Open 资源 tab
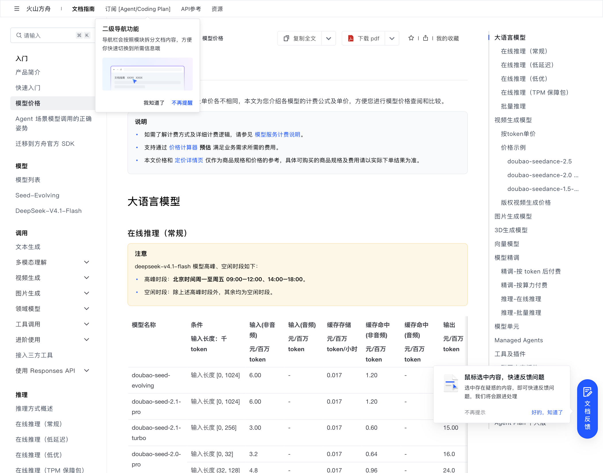The height and width of the screenshot is (473, 603). (217, 9)
